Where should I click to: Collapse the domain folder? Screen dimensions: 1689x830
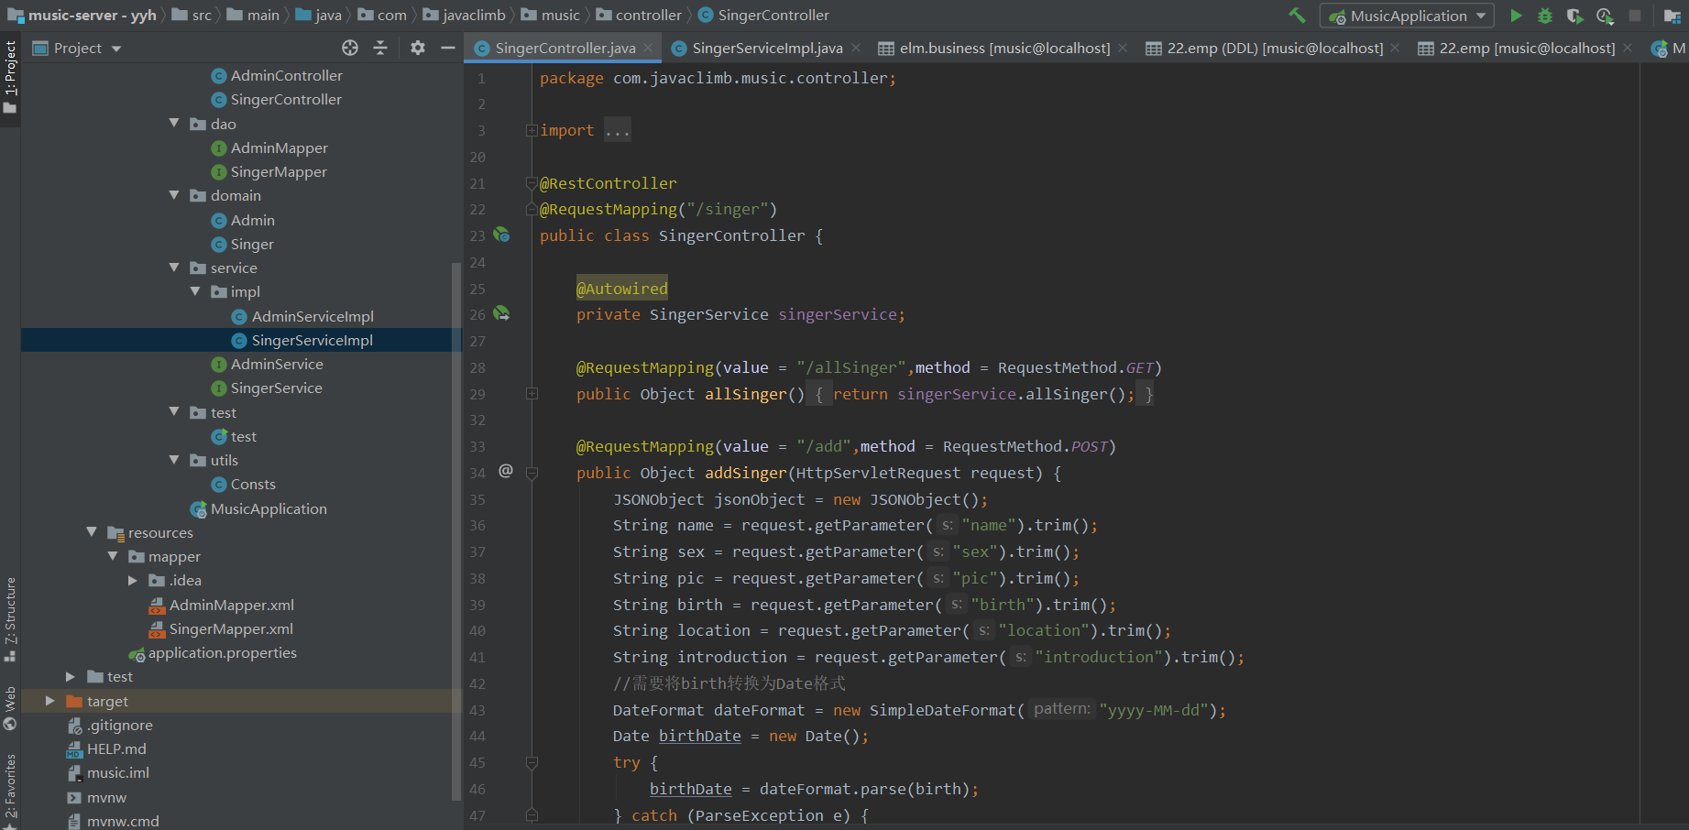pyautogui.click(x=174, y=195)
